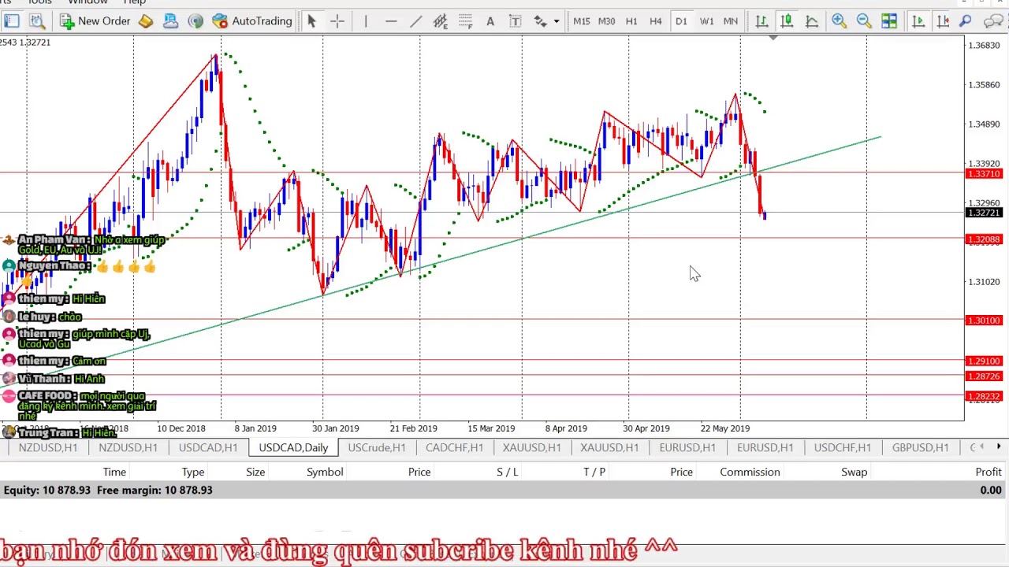The width and height of the screenshot is (1009, 567).
Task: Switch to MN timeframe
Action: pyautogui.click(x=731, y=21)
